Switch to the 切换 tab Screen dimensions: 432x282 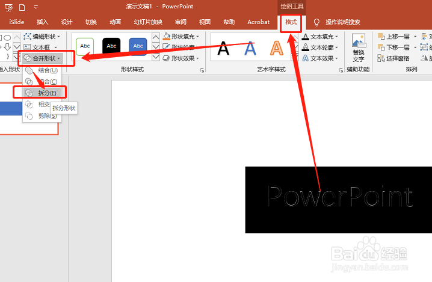point(91,22)
